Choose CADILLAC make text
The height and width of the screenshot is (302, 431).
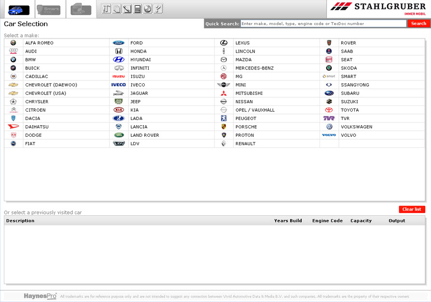click(37, 77)
